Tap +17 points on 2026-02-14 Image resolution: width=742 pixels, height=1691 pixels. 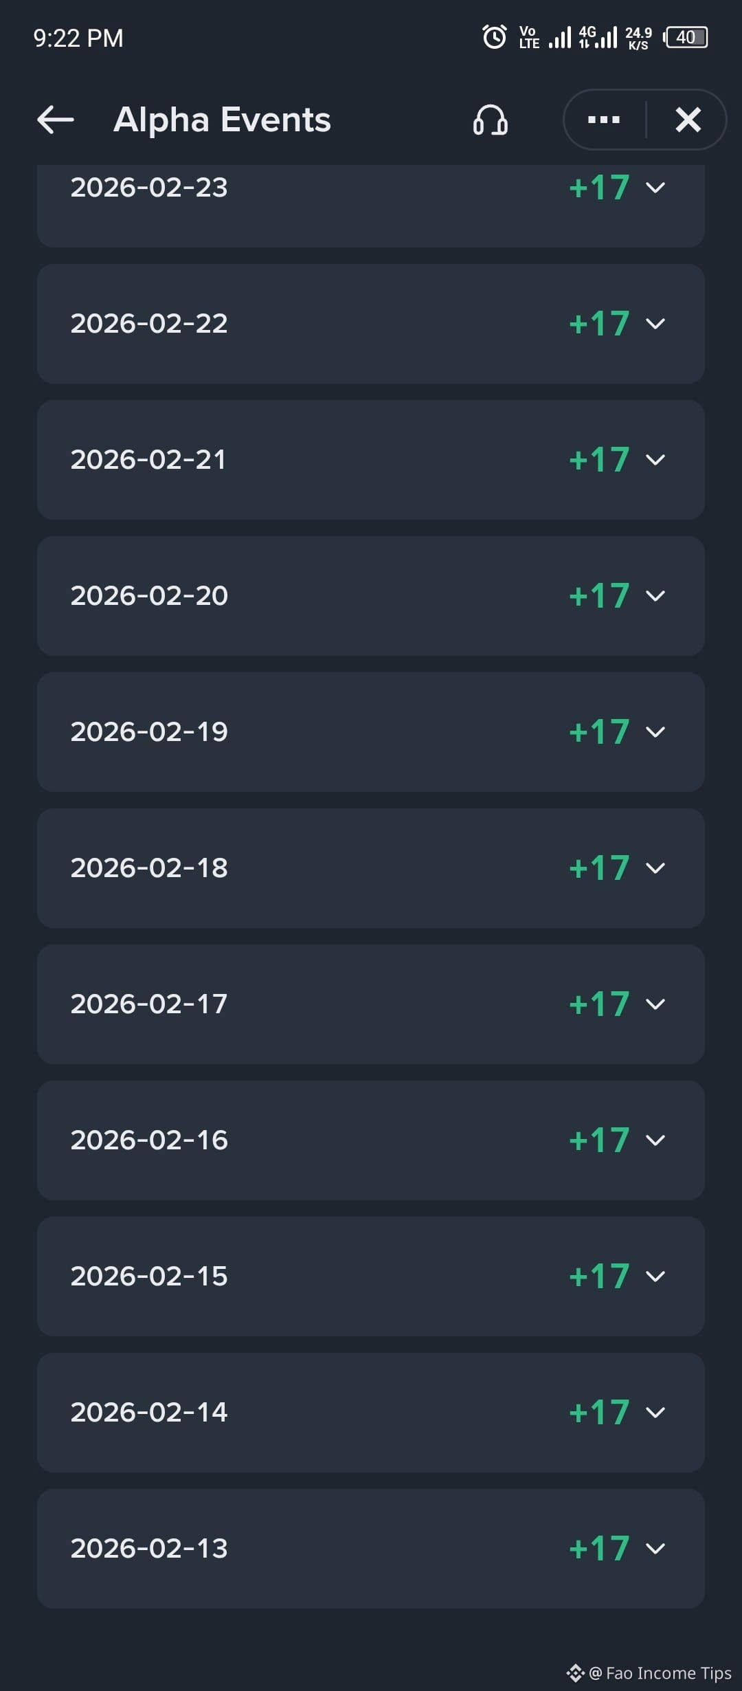(600, 1412)
